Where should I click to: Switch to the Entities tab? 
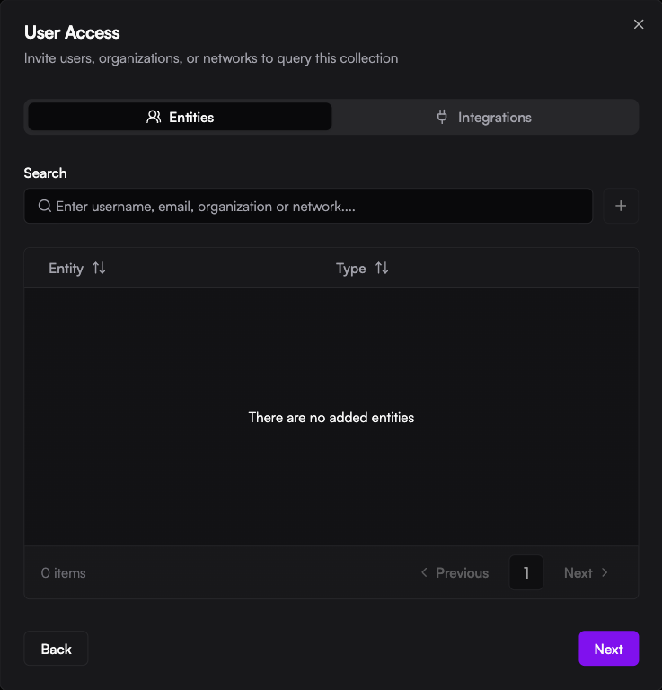pos(180,117)
